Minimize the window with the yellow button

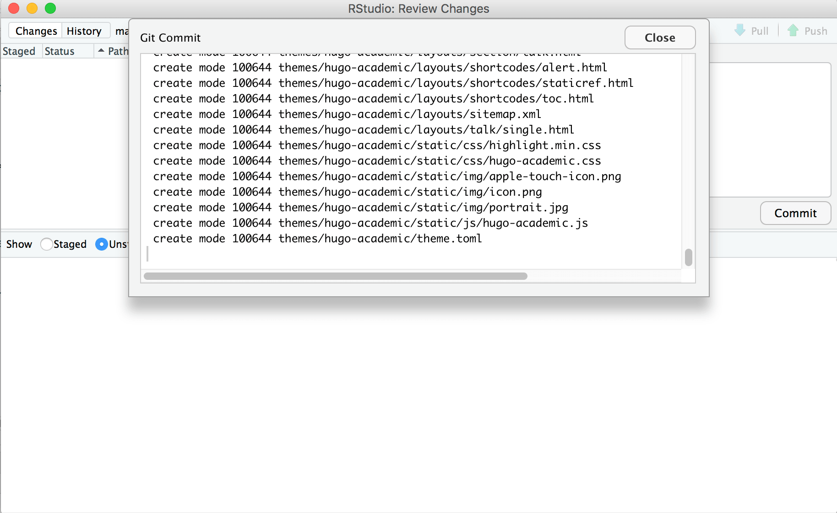[32, 8]
